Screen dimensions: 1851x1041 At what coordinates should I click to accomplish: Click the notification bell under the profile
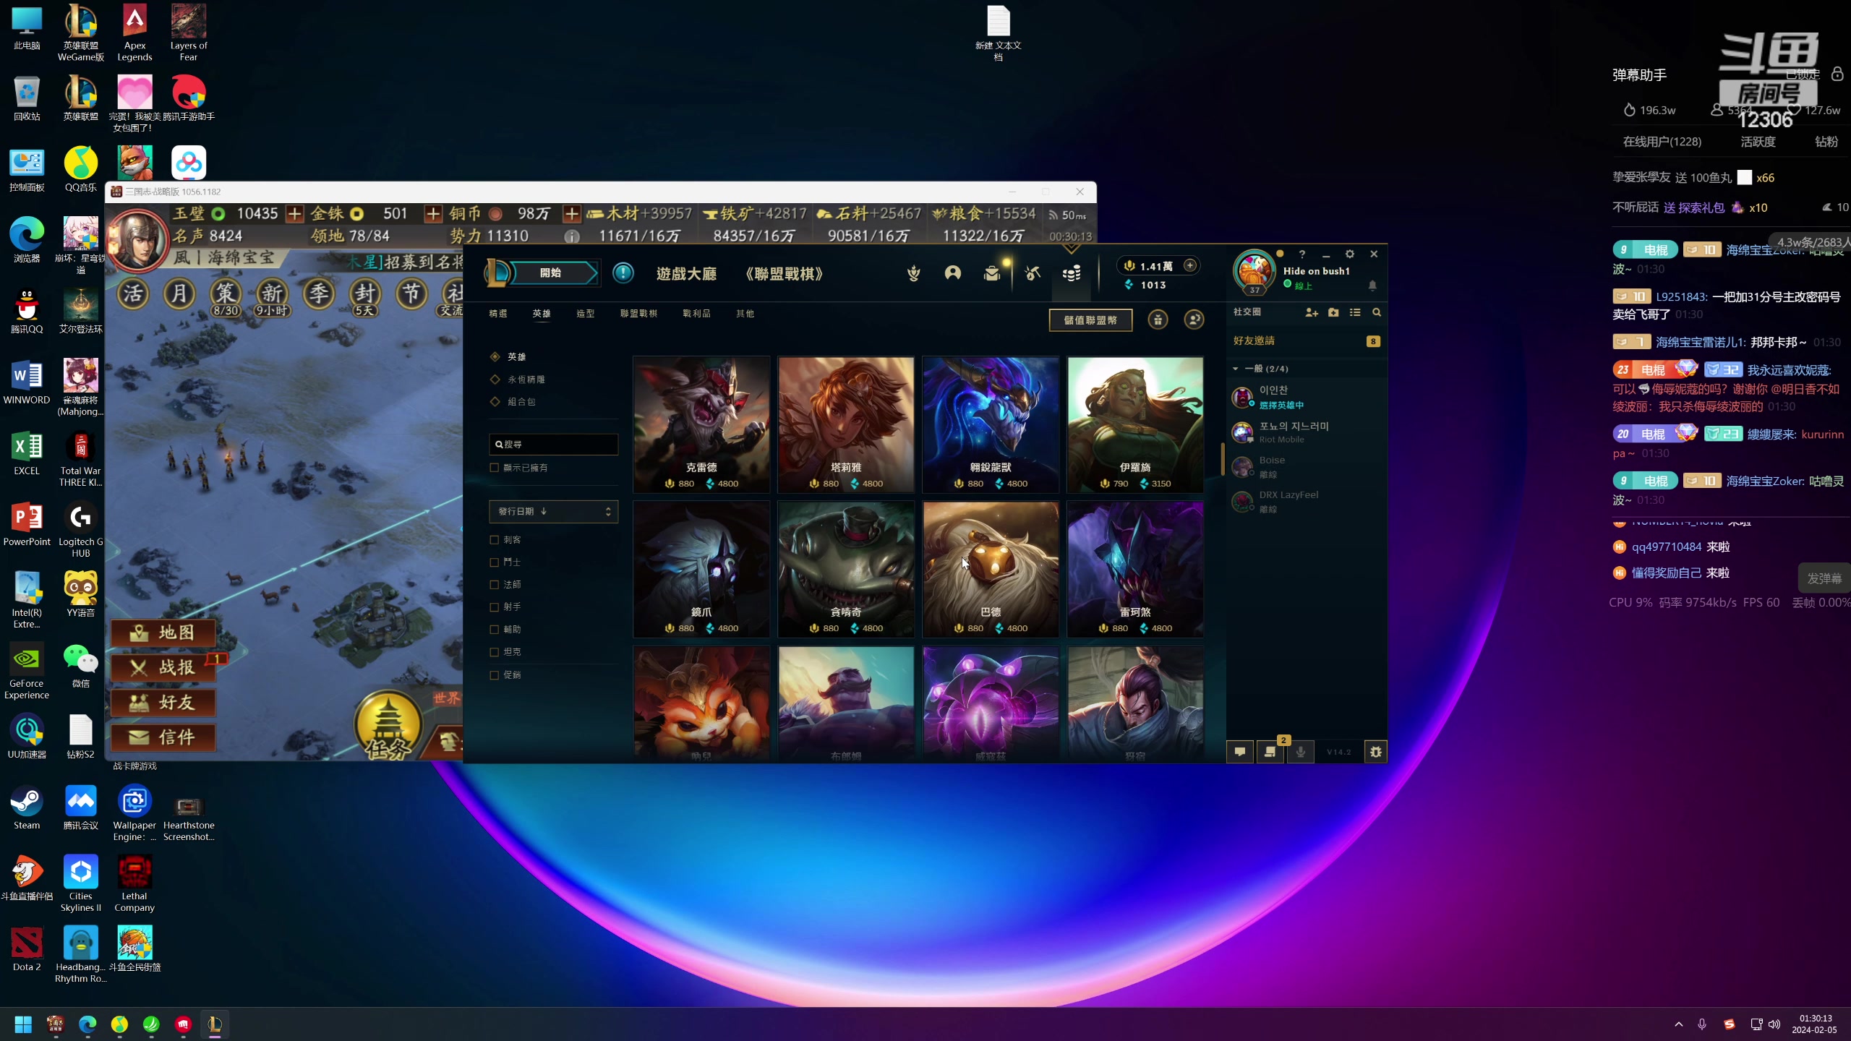point(1372,286)
